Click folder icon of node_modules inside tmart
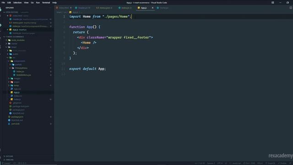 11,50
